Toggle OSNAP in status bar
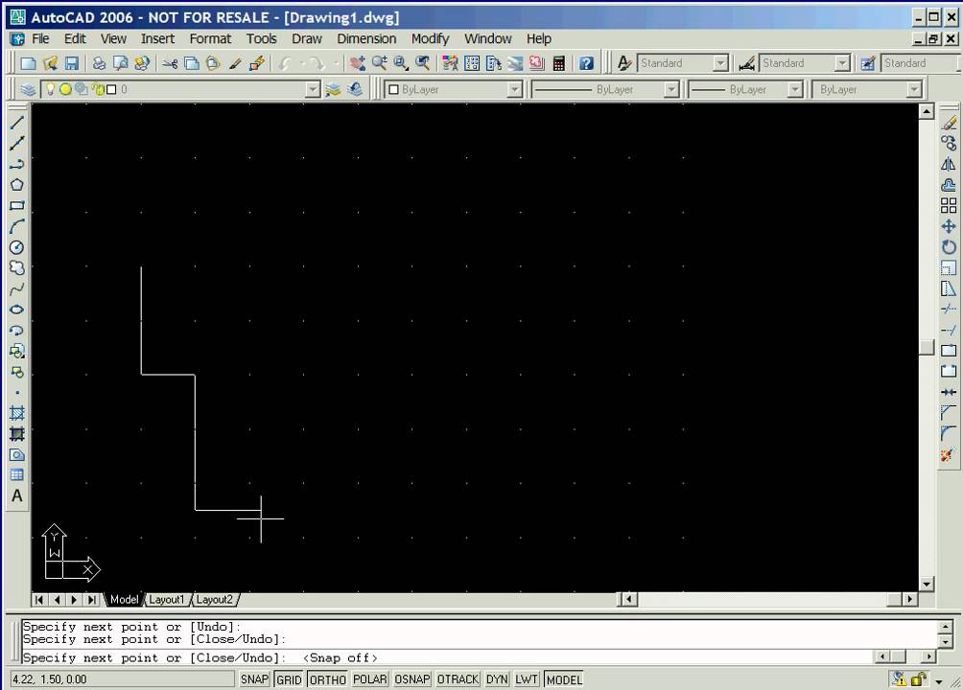 (x=412, y=679)
